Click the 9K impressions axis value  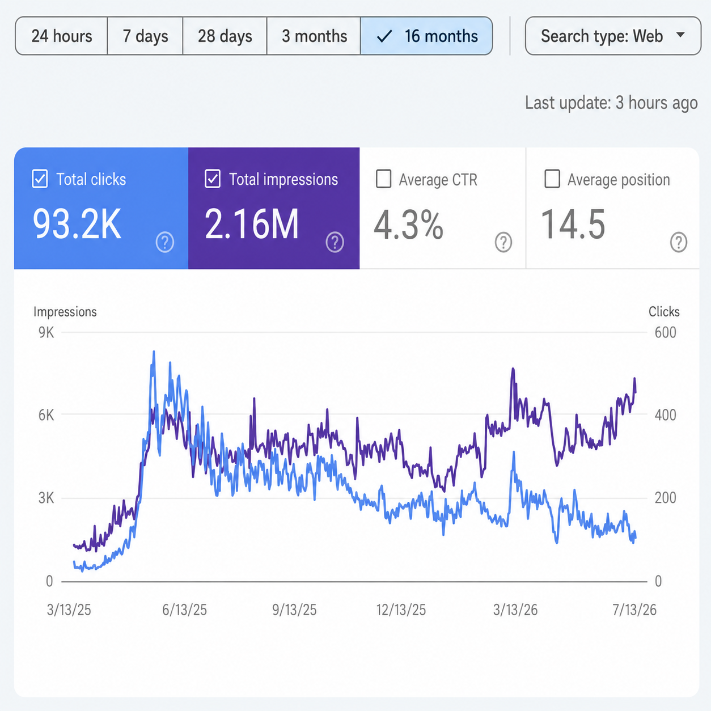(46, 332)
